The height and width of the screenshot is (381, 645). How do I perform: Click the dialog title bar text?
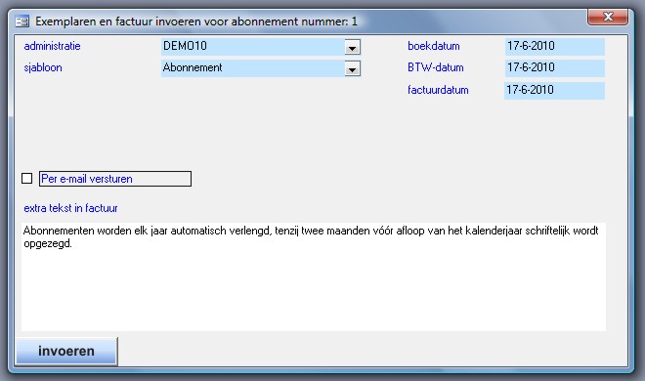point(196,21)
